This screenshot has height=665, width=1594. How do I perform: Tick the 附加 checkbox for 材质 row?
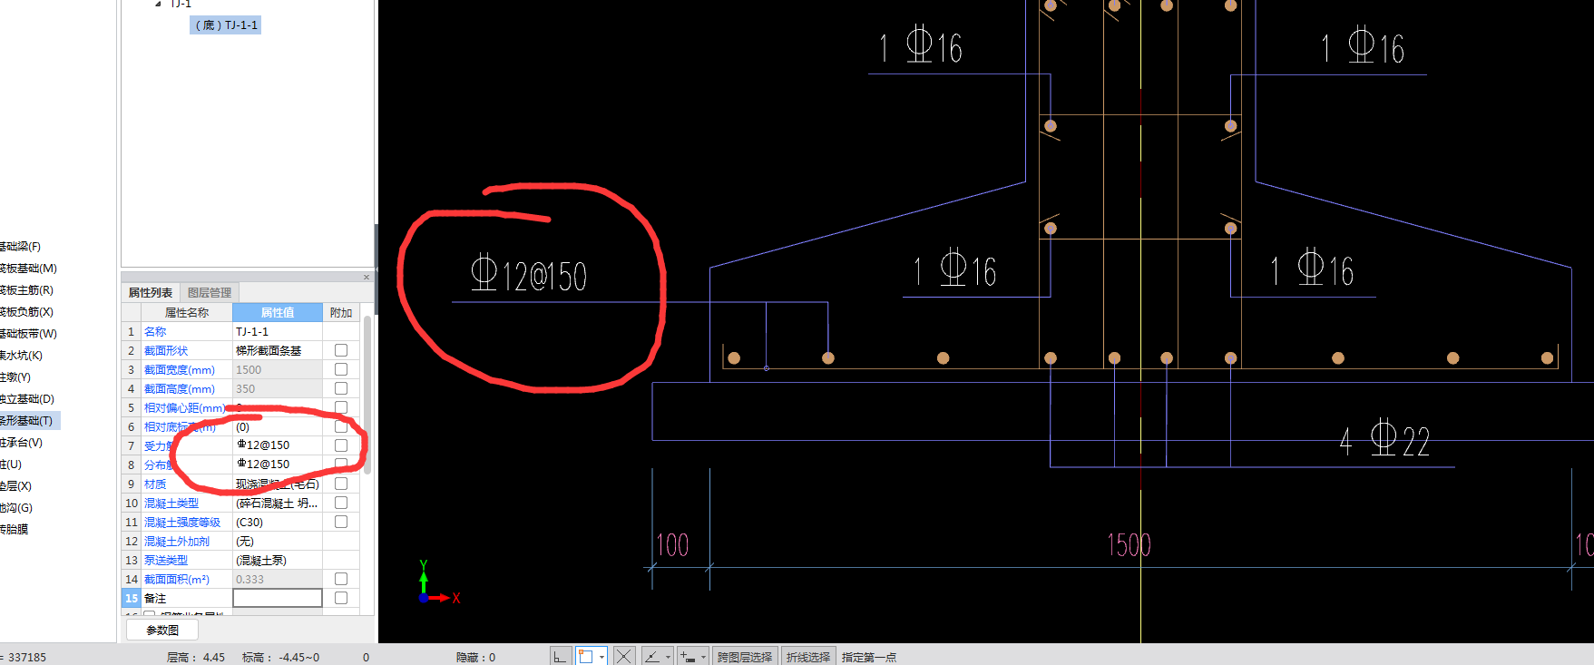point(341,484)
